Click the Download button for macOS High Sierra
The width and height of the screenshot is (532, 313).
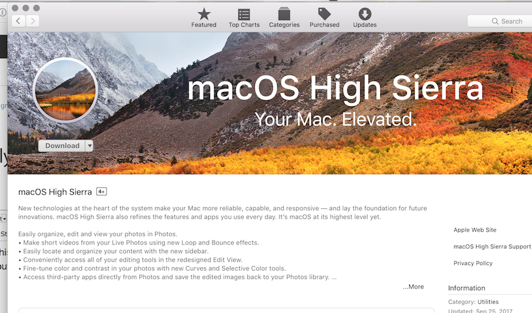(x=62, y=146)
